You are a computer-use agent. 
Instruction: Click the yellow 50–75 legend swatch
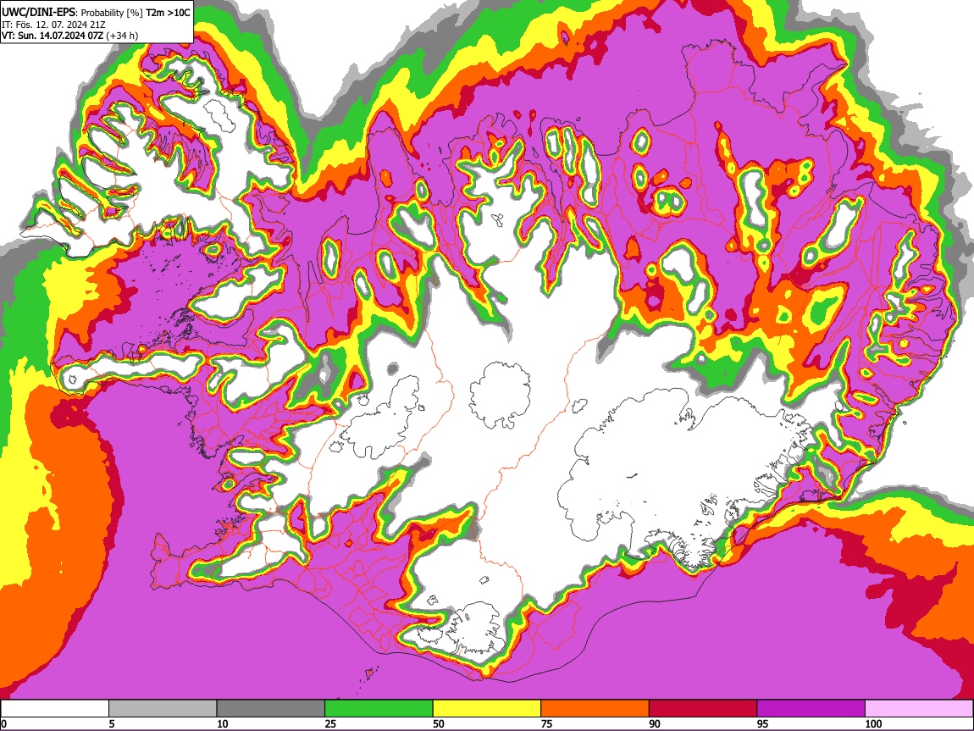(487, 708)
